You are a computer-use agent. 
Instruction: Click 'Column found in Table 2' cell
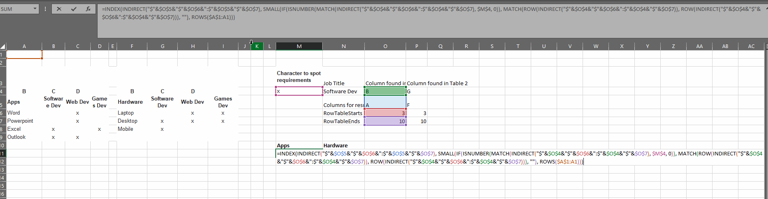coord(437,83)
